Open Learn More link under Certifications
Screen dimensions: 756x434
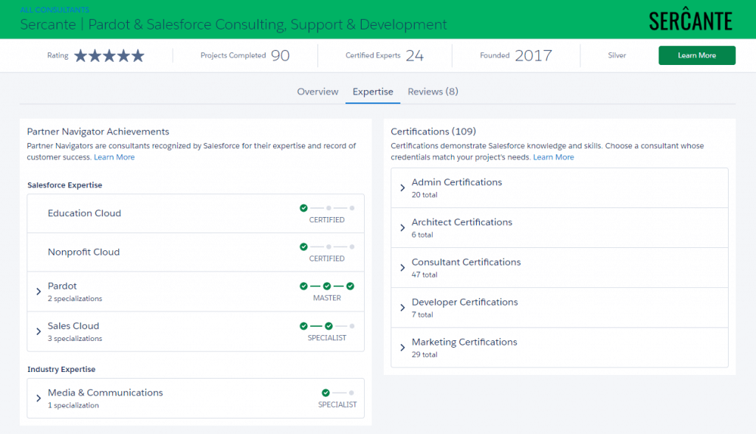554,157
